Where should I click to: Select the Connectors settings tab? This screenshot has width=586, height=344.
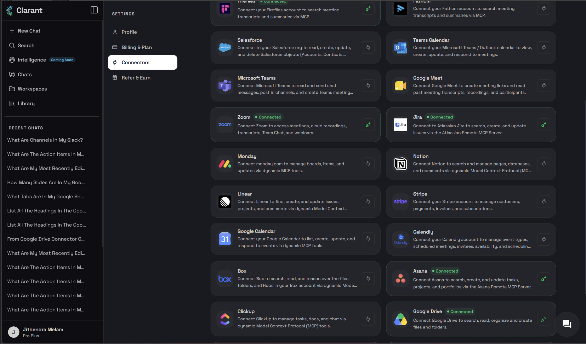coord(142,63)
